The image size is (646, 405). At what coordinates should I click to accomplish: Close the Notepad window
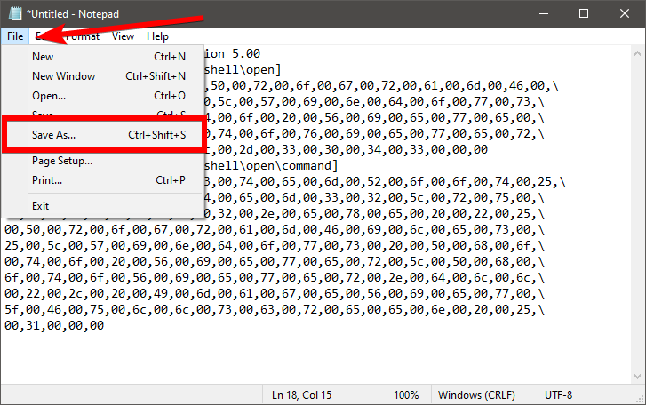[625, 13]
